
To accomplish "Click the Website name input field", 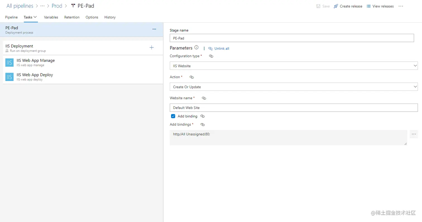I will coord(294,108).
